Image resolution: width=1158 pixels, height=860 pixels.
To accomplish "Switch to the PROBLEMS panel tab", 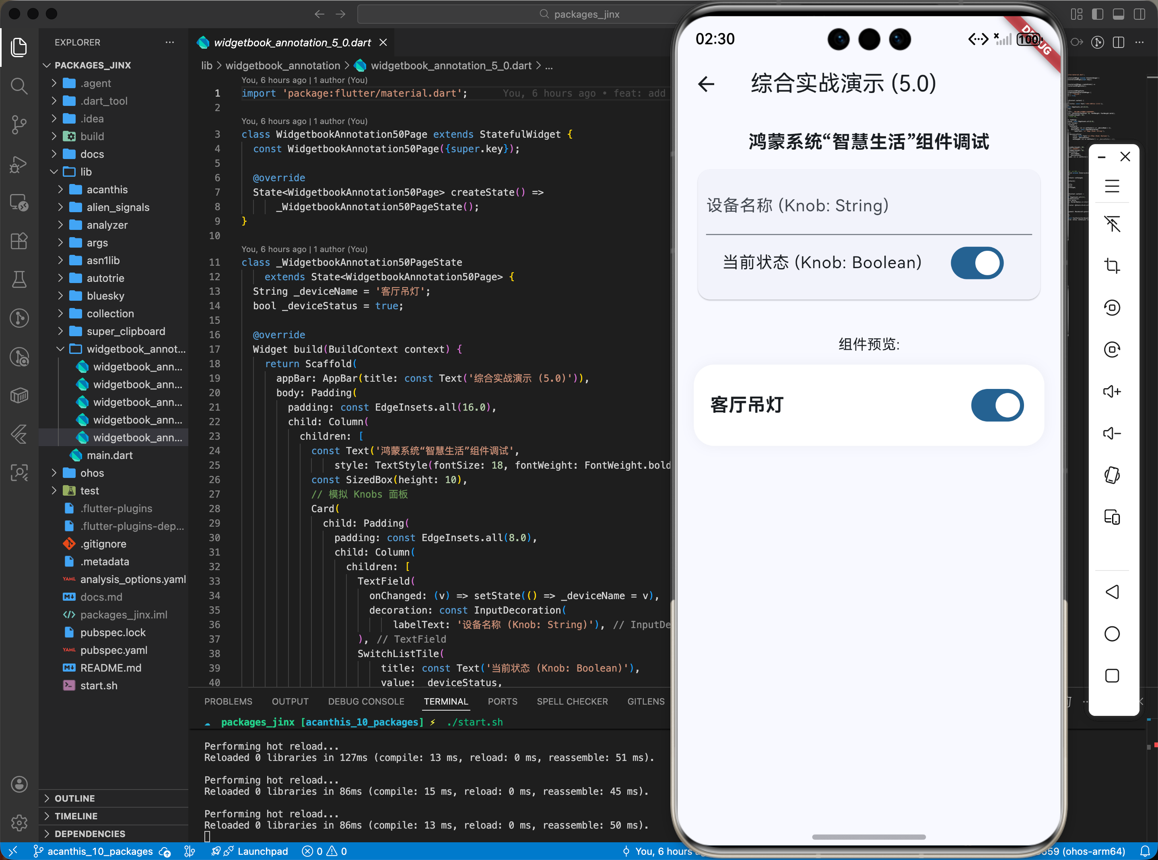I will 228,701.
